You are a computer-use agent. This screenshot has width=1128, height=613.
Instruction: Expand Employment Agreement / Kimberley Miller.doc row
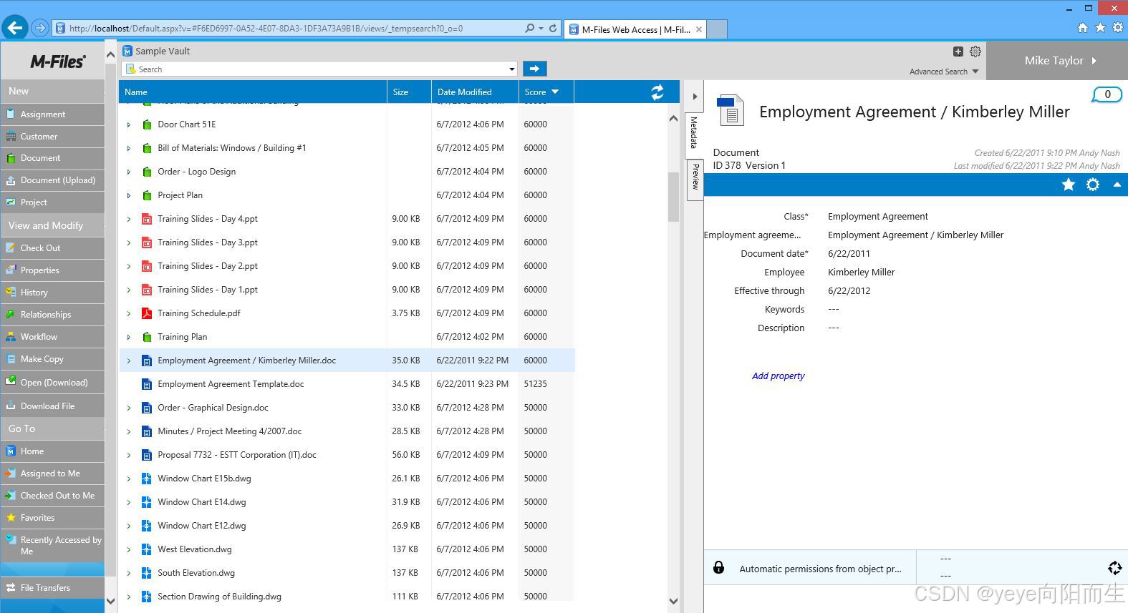(129, 361)
